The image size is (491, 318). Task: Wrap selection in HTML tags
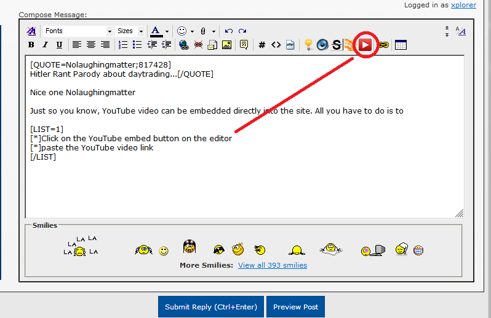point(276,45)
